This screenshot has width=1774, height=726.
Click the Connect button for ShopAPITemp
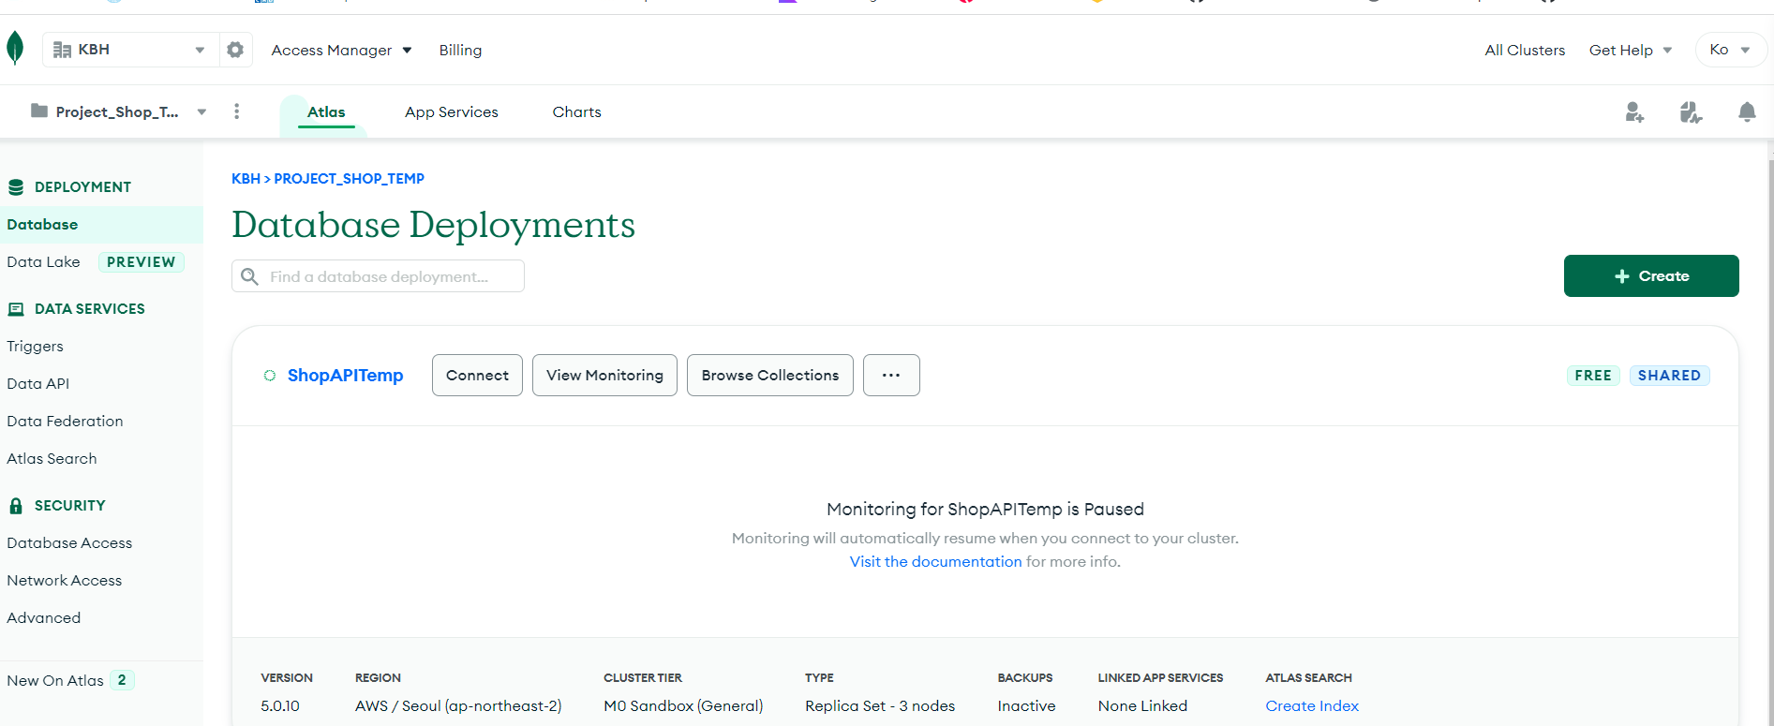[477, 375]
